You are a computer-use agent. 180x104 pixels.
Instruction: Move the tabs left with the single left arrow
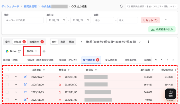[162, 59]
